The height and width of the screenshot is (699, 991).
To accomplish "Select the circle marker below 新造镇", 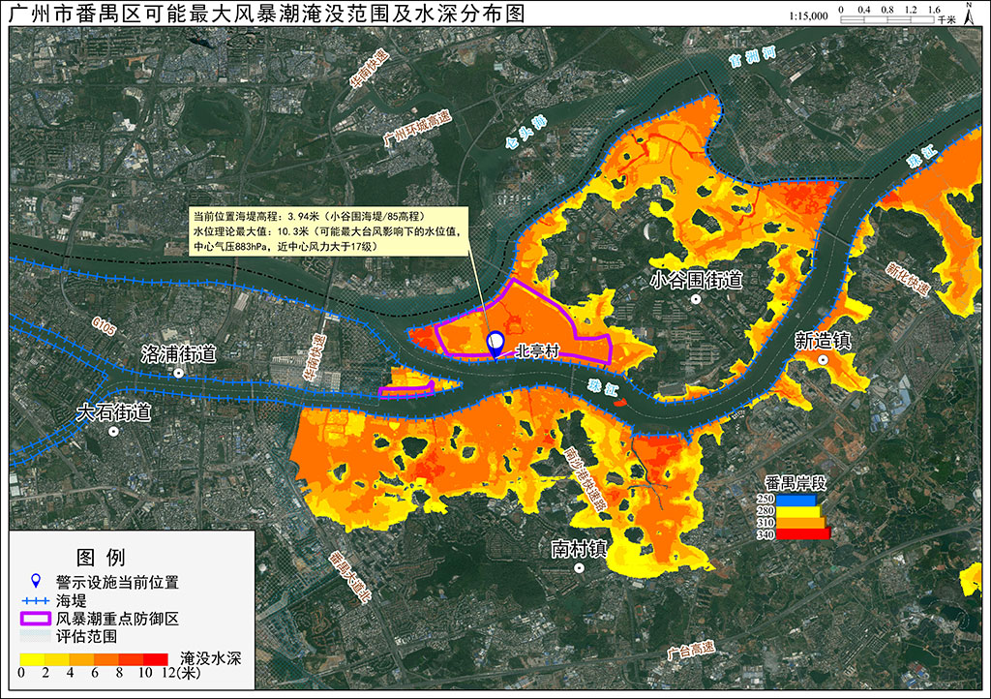I will 823,359.
